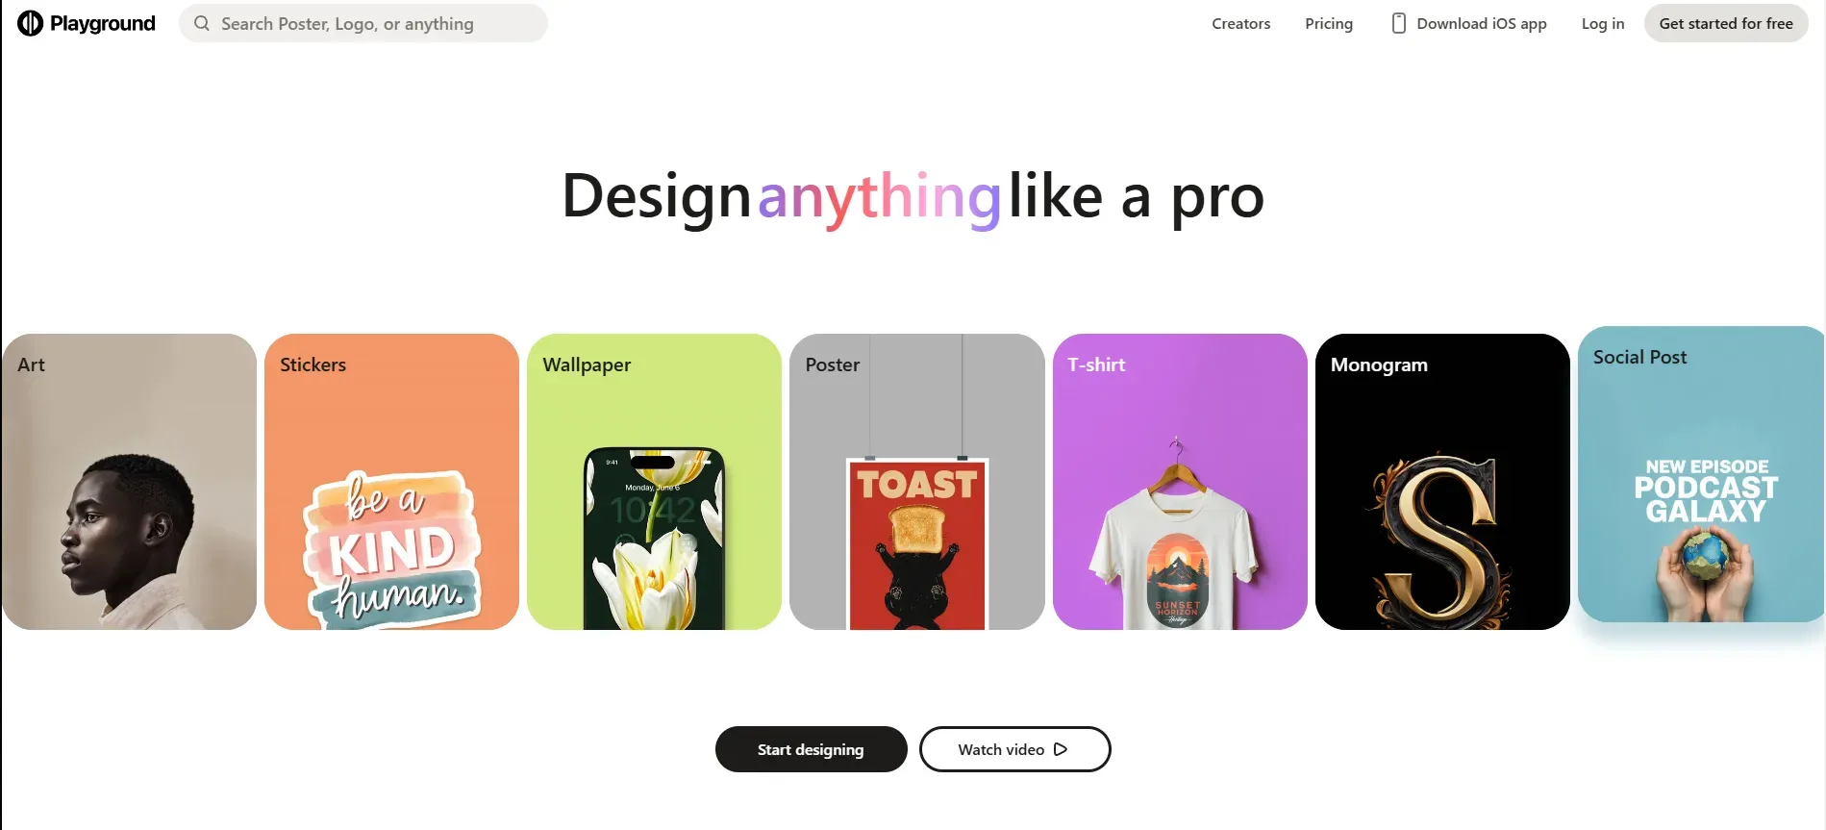Choose the Monogram category card

pos(1442,482)
